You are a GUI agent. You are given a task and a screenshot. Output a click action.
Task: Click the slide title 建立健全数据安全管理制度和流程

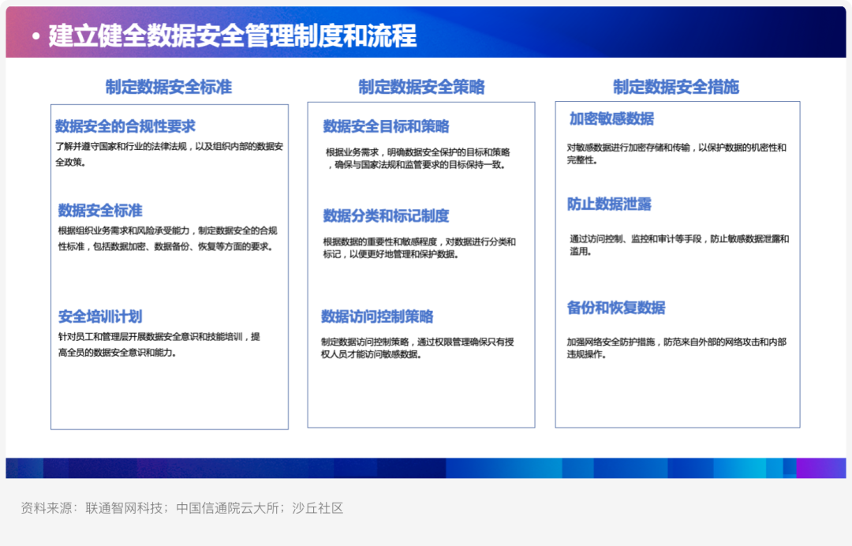coord(233,36)
